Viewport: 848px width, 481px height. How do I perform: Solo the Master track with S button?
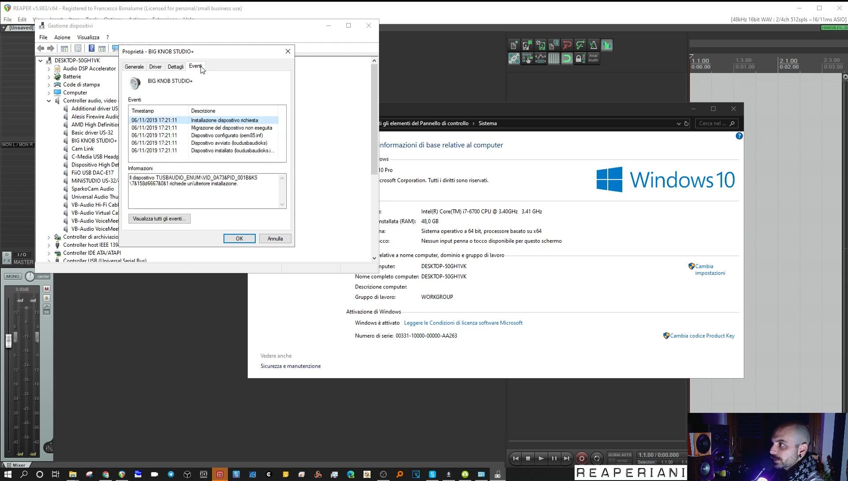(46, 298)
